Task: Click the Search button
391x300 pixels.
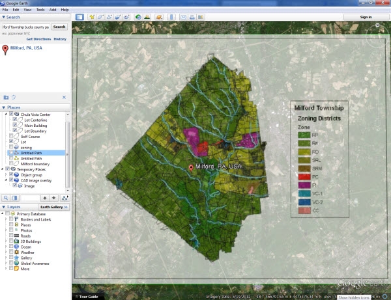Action: (59, 27)
